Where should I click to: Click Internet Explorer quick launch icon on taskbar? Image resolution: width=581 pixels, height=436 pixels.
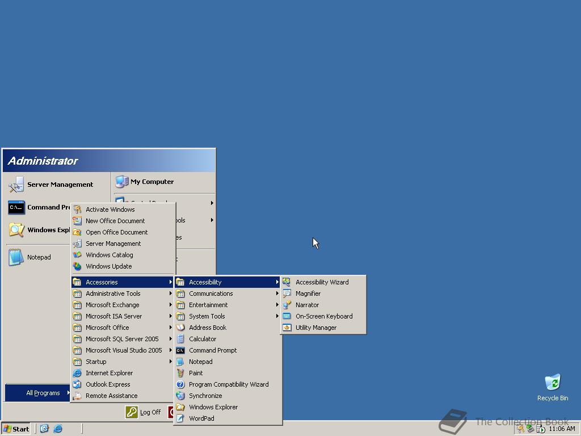[x=58, y=429]
